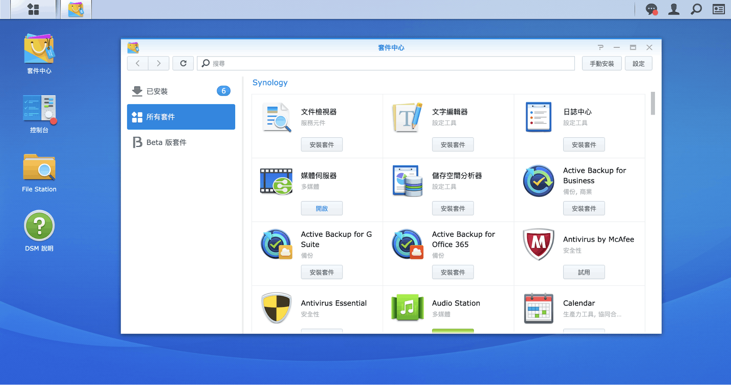Open the taskbar search magnifier icon
The width and height of the screenshot is (731, 385).
click(696, 9)
